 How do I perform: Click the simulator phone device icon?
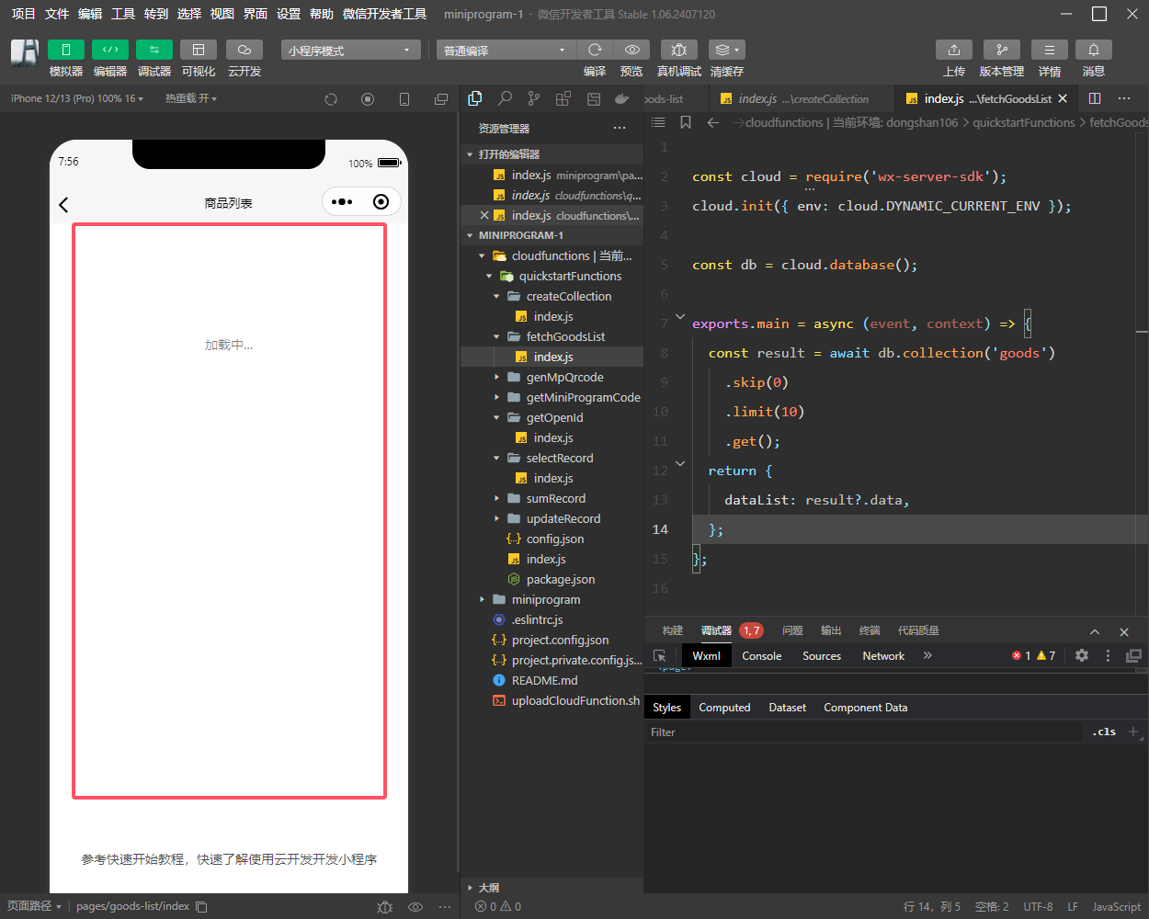(x=404, y=99)
